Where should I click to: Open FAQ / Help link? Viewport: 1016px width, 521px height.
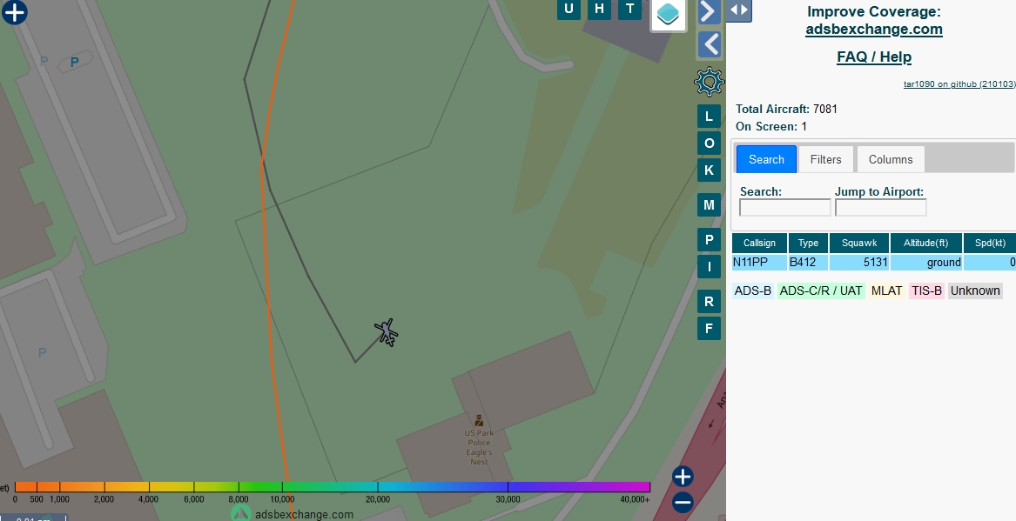tap(873, 57)
